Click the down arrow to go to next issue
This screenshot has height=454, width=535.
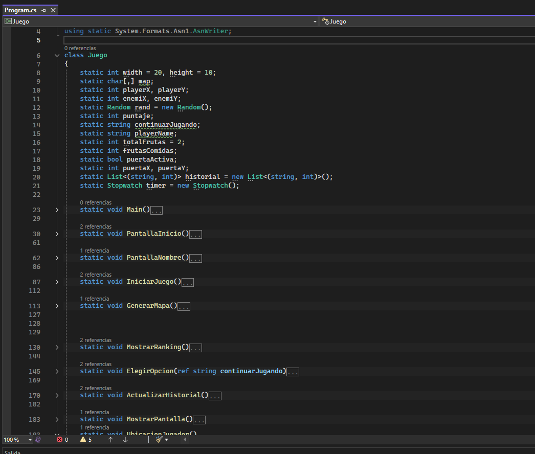pyautogui.click(x=124, y=440)
